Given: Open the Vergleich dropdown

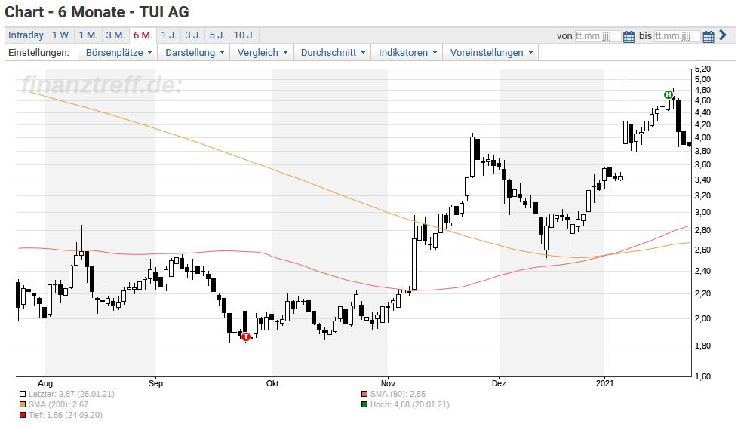Looking at the screenshot, I should pyautogui.click(x=263, y=53).
